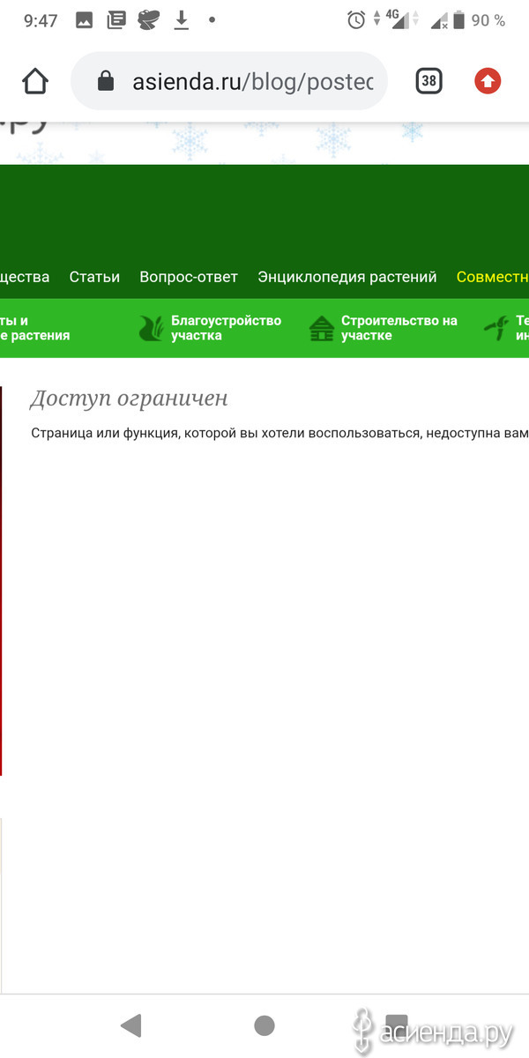Tap the red Chrome update arrow icon

point(488,82)
